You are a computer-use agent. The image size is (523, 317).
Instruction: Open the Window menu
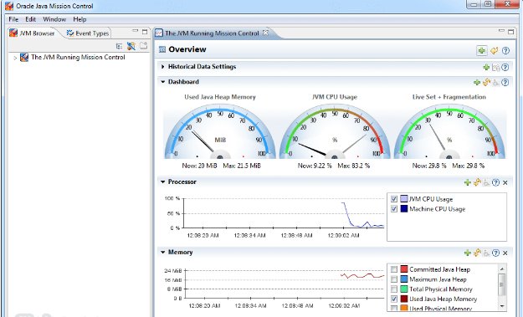[54, 19]
